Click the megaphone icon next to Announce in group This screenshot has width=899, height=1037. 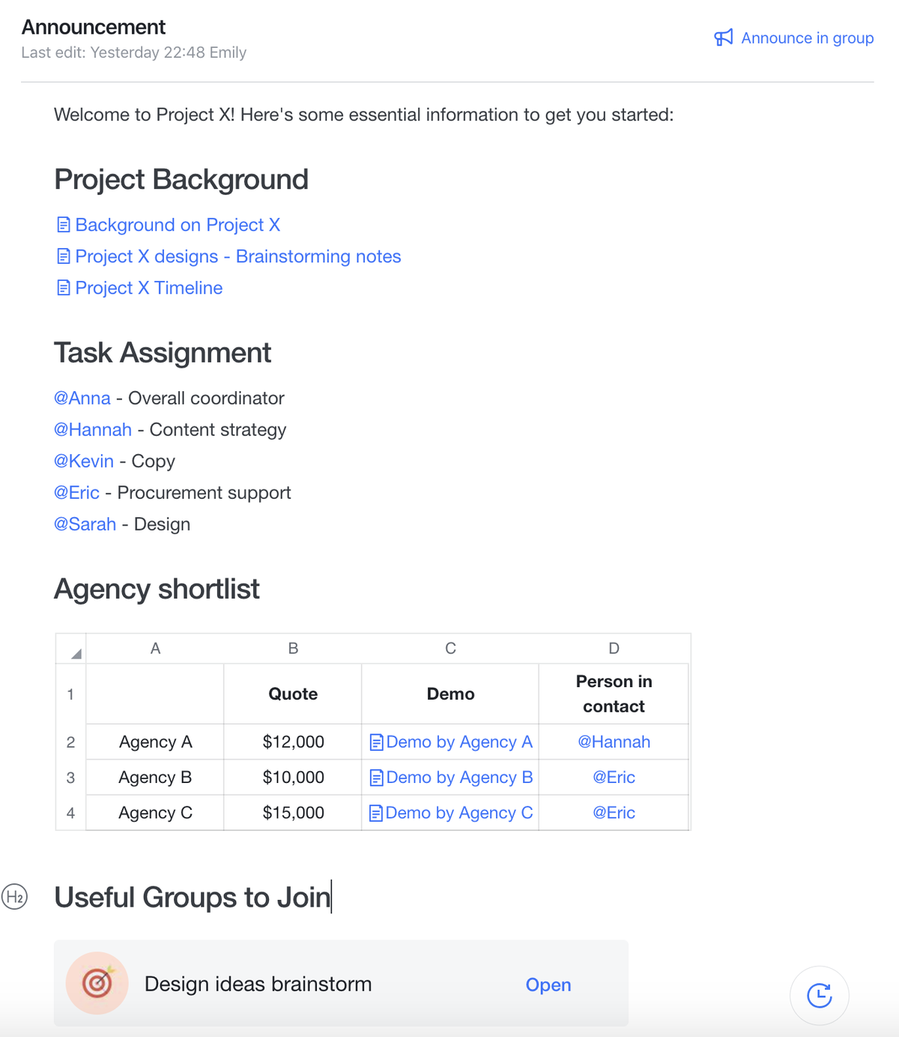[722, 37]
